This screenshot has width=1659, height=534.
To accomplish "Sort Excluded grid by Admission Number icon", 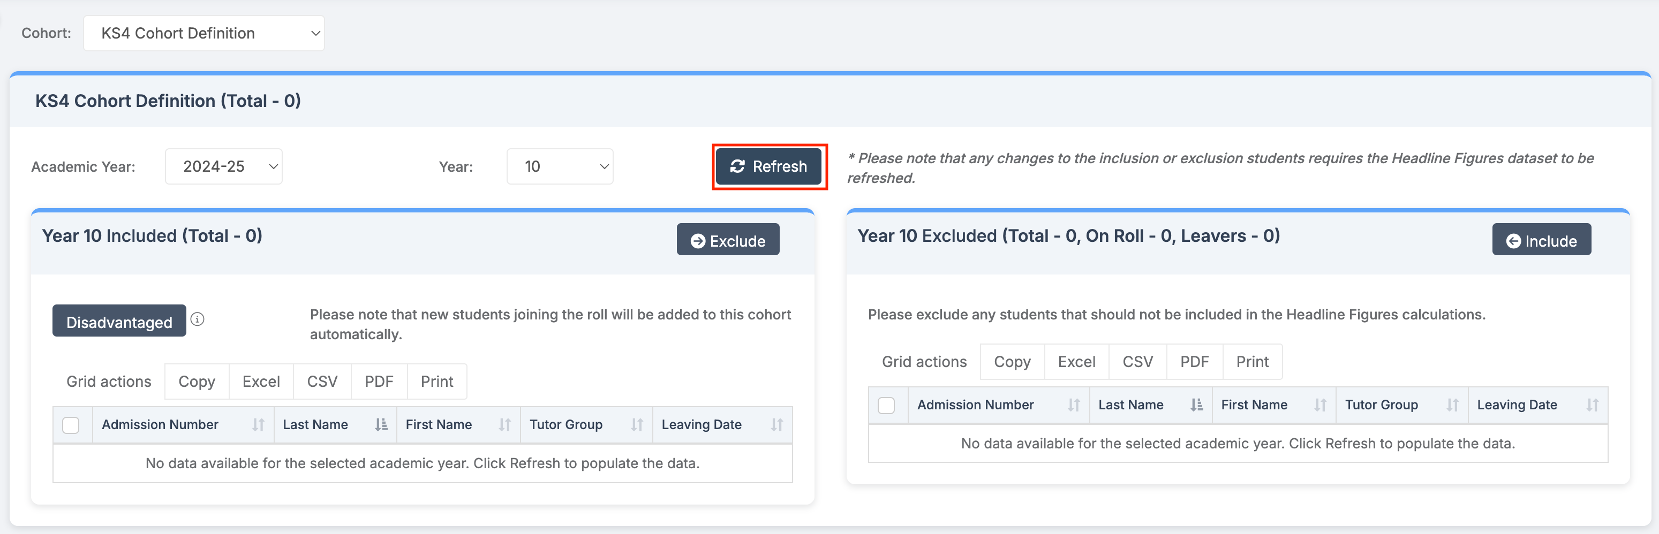I will pos(1074,405).
